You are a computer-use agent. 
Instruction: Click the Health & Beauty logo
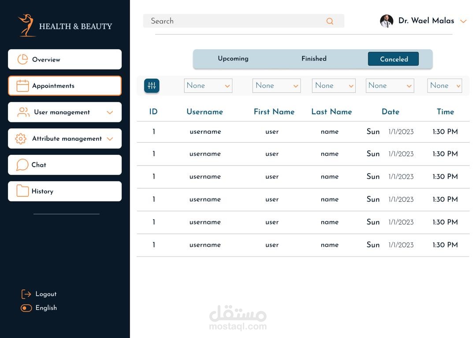[65, 26]
